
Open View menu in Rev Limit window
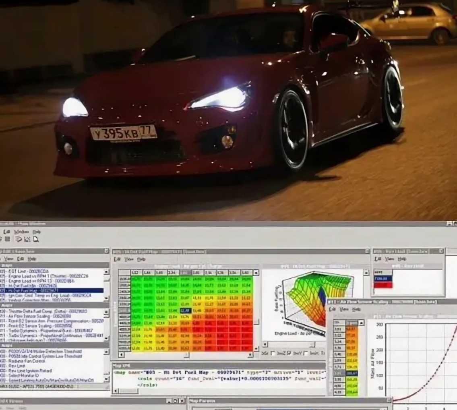(x=389, y=259)
